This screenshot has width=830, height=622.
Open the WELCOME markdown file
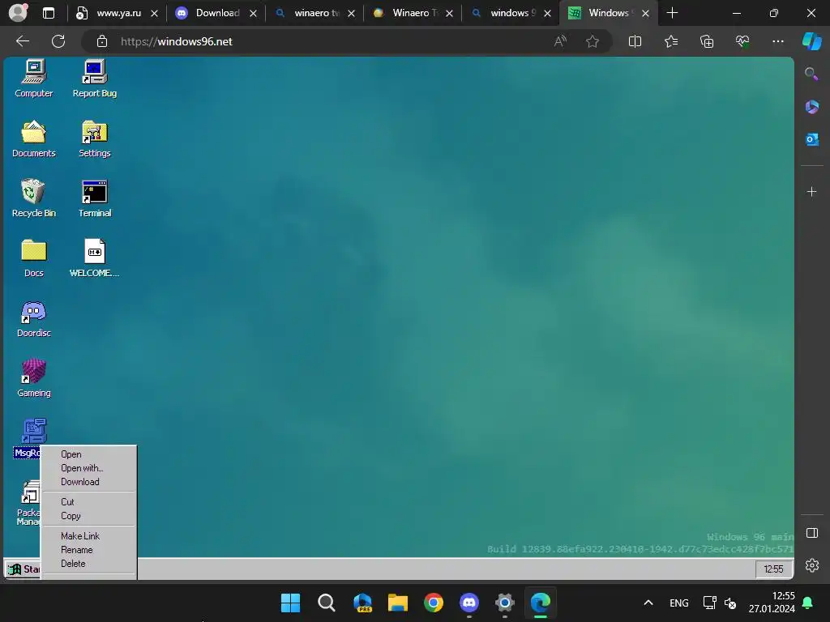[x=95, y=258]
